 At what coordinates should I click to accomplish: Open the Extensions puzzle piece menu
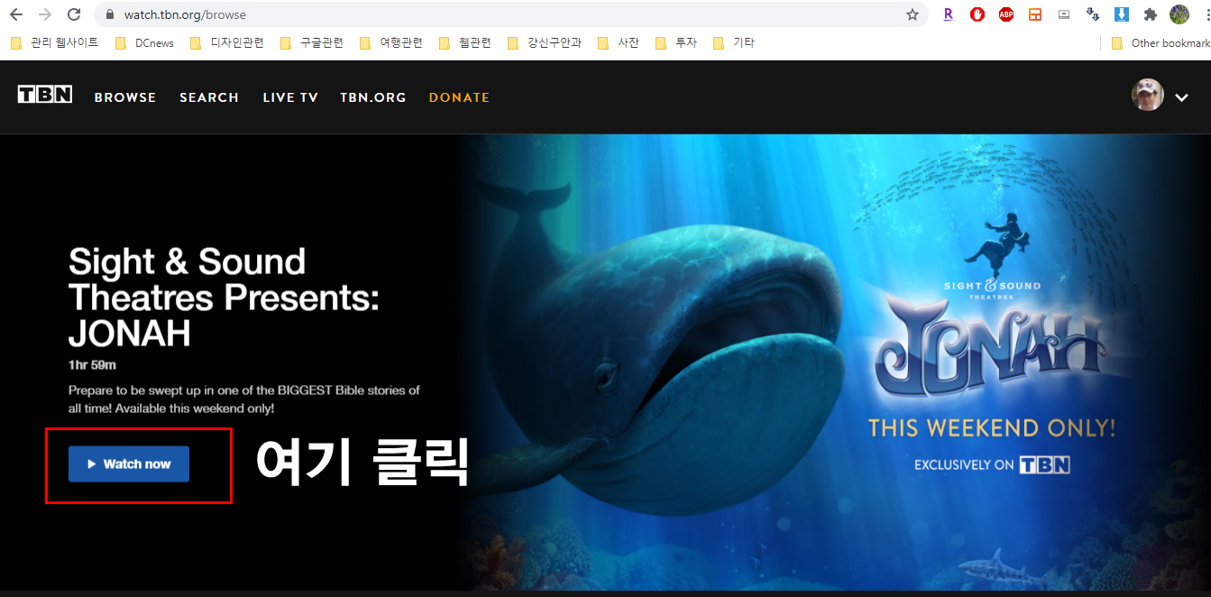coord(1151,14)
